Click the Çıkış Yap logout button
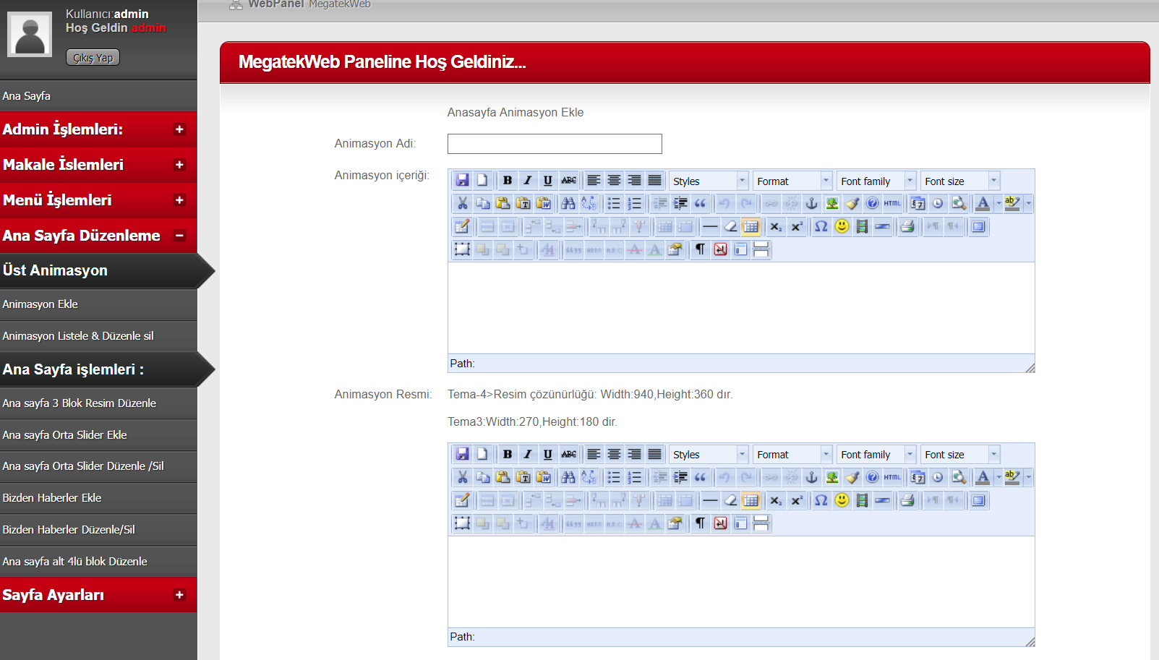 pyautogui.click(x=93, y=58)
